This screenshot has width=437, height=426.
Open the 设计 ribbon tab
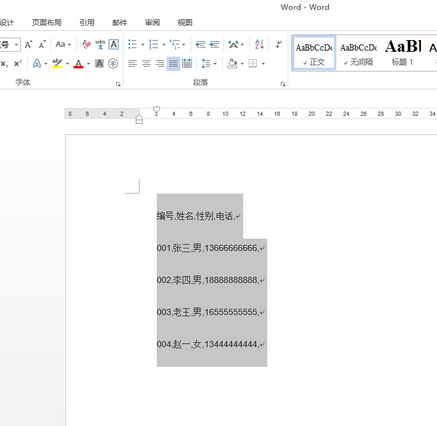click(x=7, y=23)
